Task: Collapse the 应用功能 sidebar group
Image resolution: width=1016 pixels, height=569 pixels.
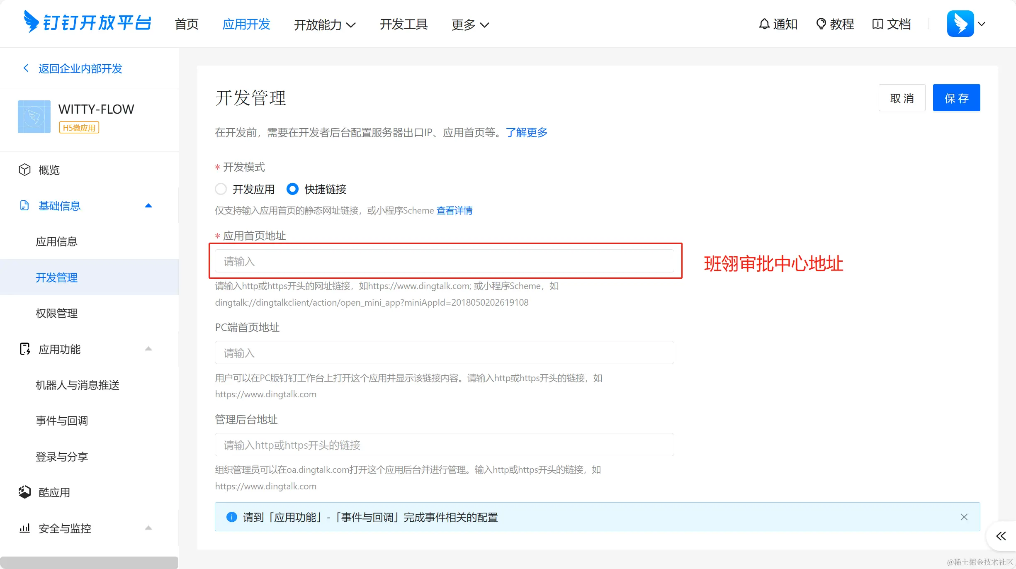Action: 148,349
